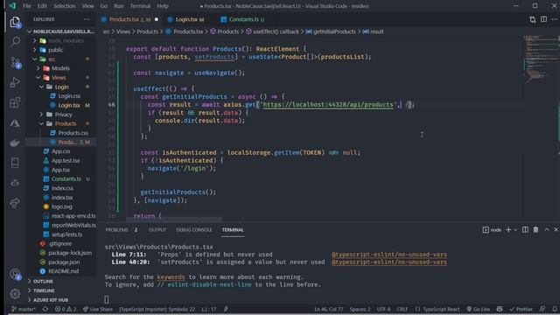Screen dimensions: 560x315
Task: Open Manage gear icon in activity bar
Action: pyautogui.click(x=15, y=294)
